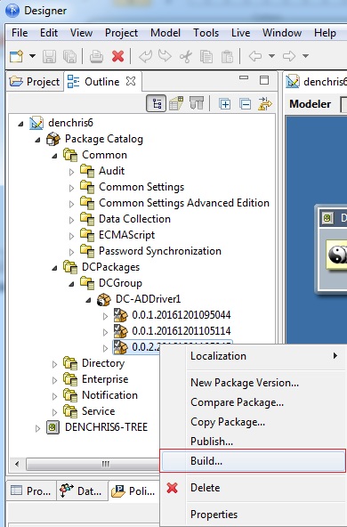
Task: Choose Properties in context menu
Action: click(254, 515)
